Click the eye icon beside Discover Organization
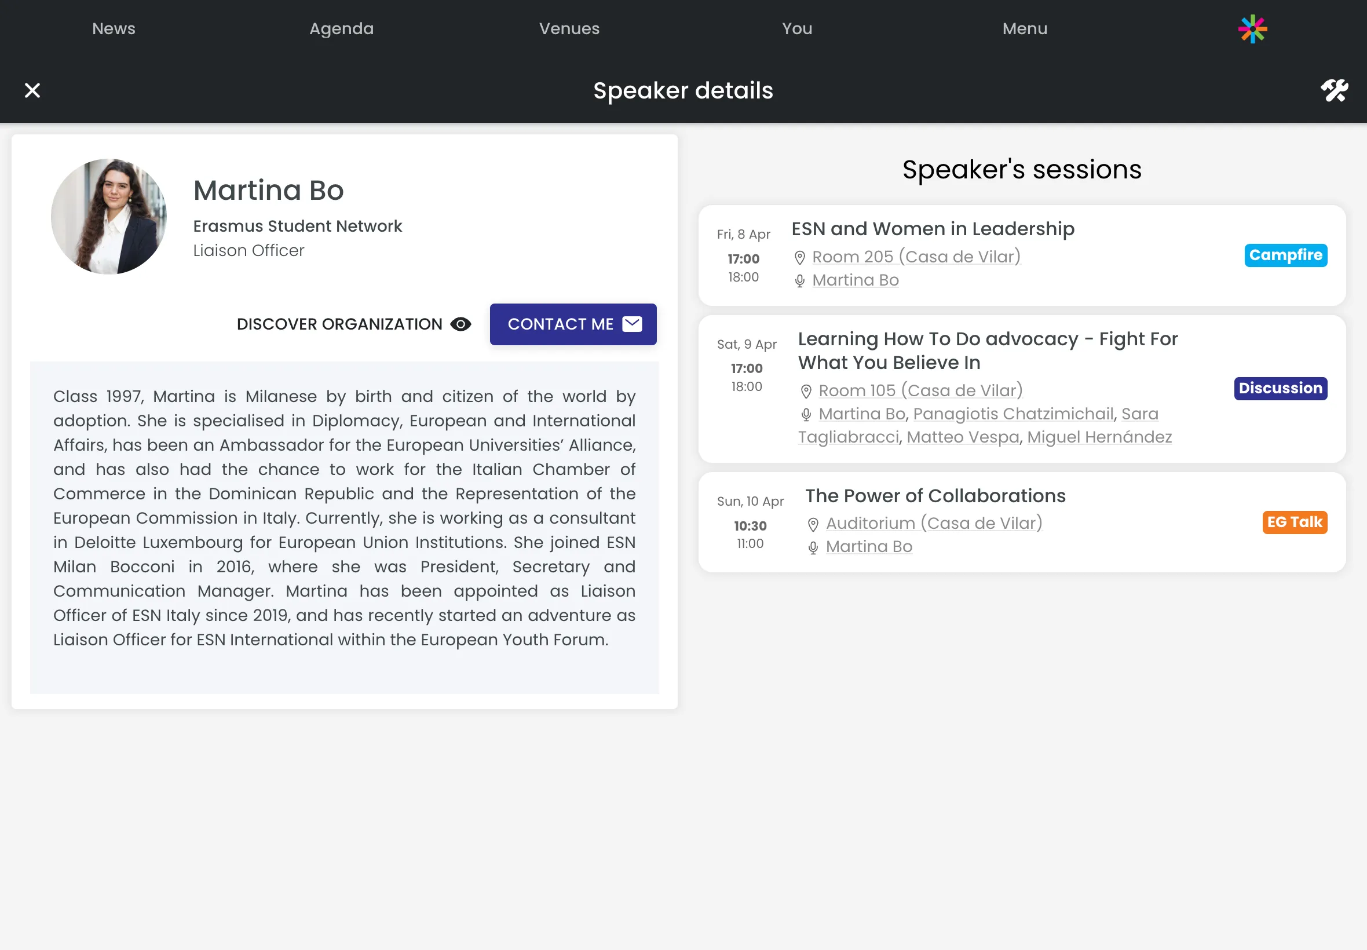The image size is (1367, 950). tap(460, 324)
